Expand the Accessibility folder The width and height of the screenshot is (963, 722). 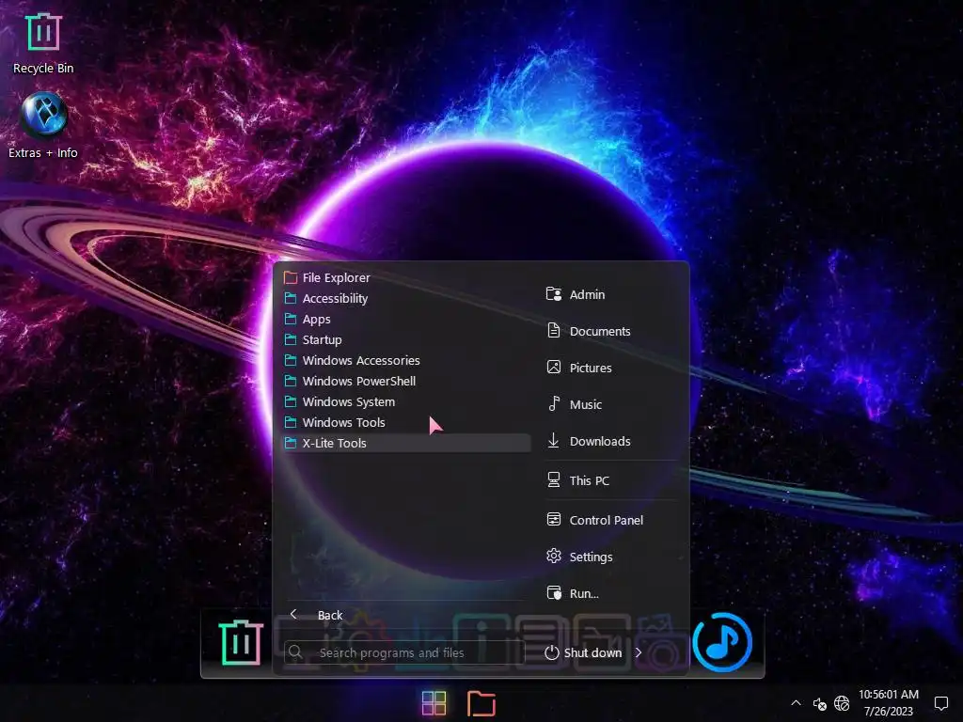(x=405, y=298)
